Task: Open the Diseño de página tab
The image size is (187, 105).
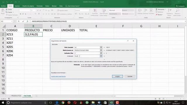Action: (x=28, y=6)
